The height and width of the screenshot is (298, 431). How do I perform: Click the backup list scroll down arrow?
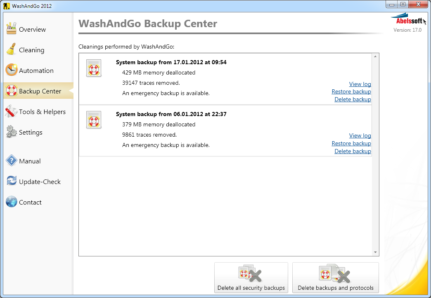pyautogui.click(x=375, y=252)
